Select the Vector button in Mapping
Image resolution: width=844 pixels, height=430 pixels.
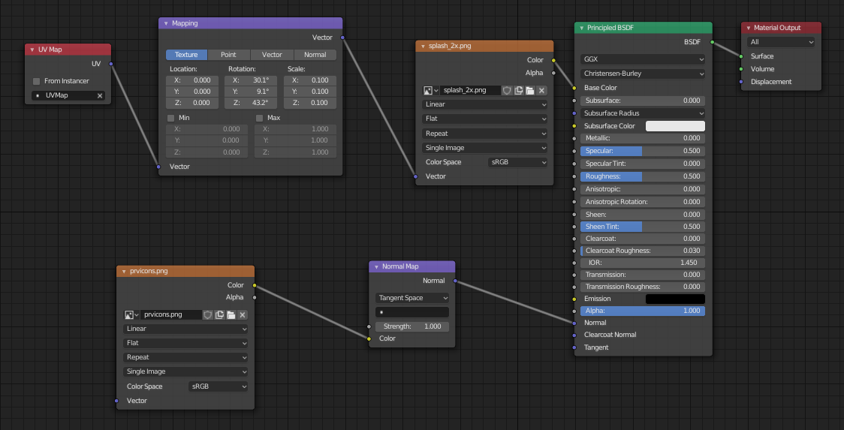(x=272, y=55)
